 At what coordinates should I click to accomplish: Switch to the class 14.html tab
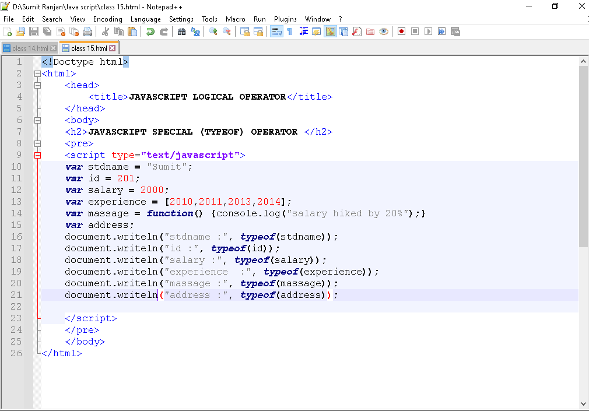[29, 48]
